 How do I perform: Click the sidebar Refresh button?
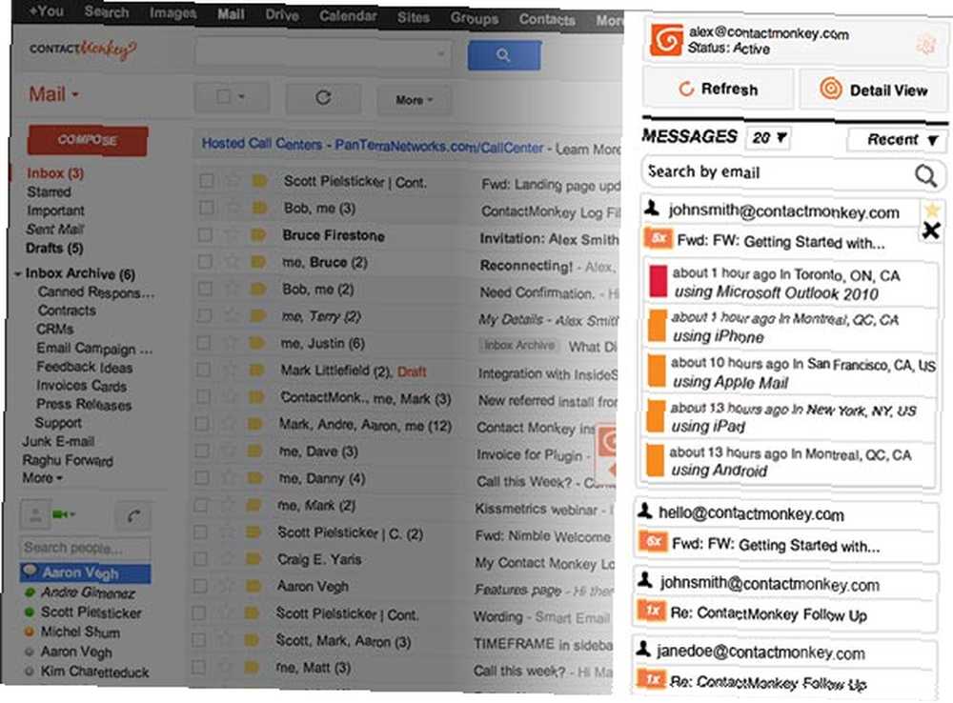pos(718,89)
